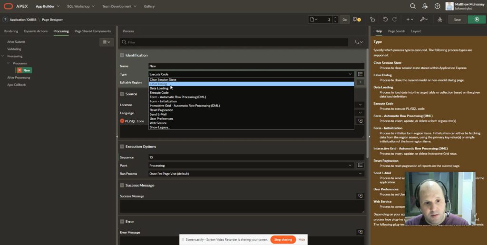
Task: Collapse the Source section
Action: 122,94
